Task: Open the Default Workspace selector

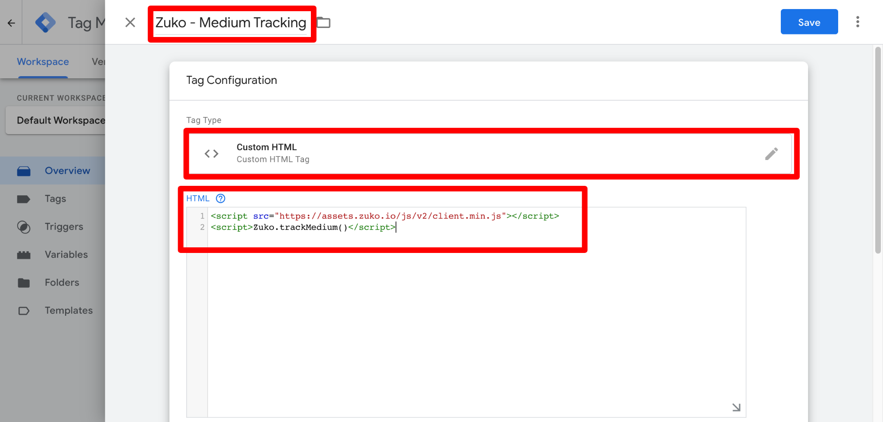Action: [x=61, y=120]
